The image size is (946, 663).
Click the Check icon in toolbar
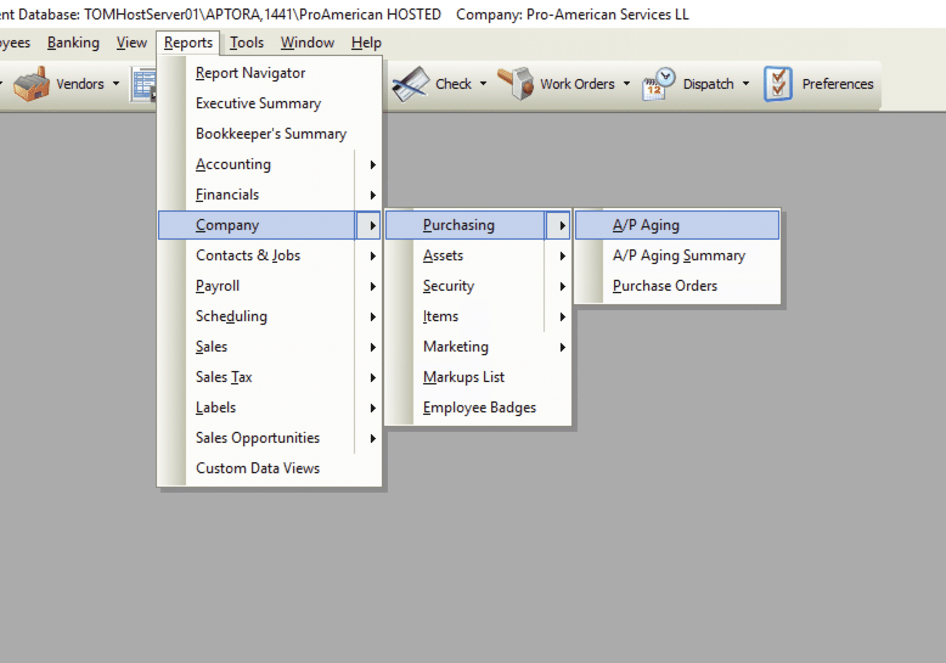click(x=411, y=84)
